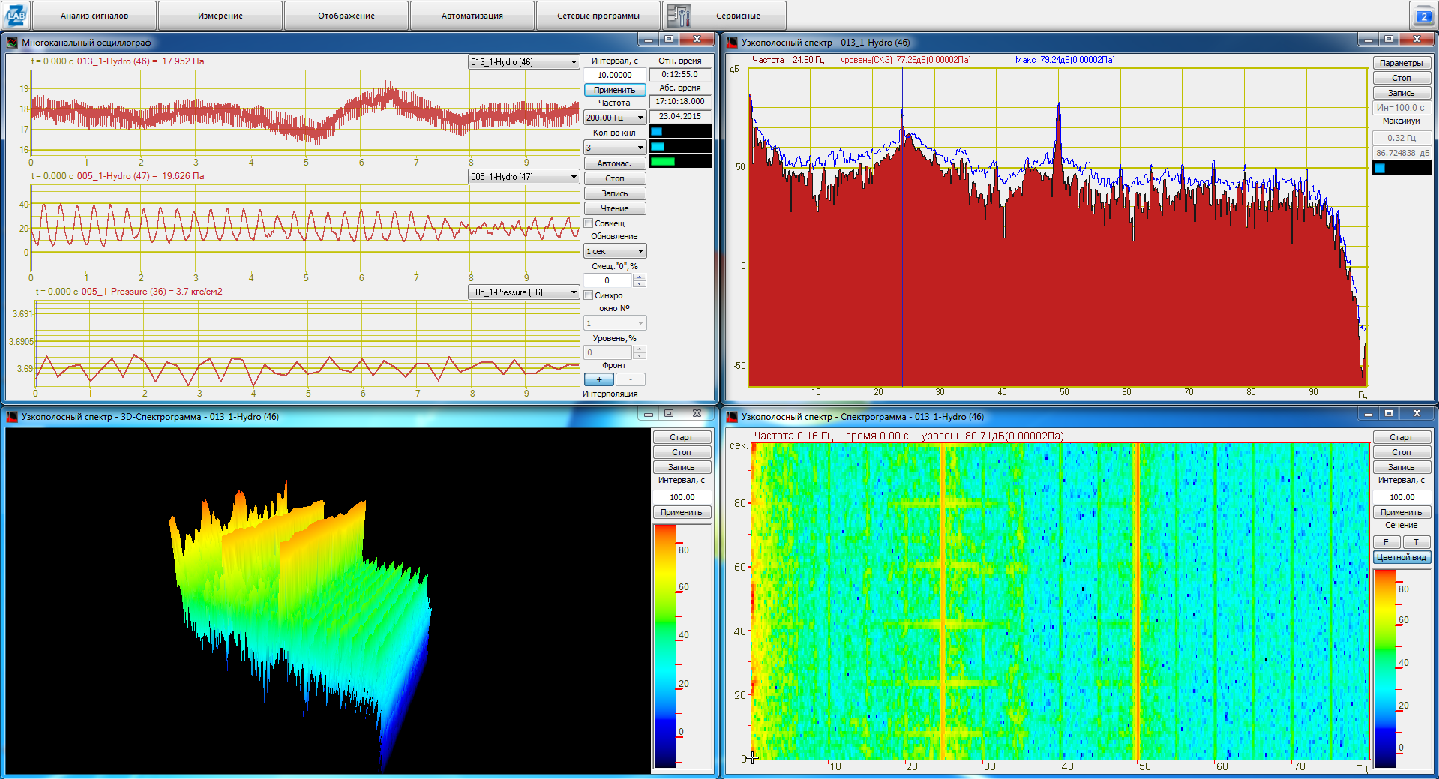Viewport: 1439px width, 779px height.
Task: Click Применить in the oscilloscope window
Action: (615, 90)
